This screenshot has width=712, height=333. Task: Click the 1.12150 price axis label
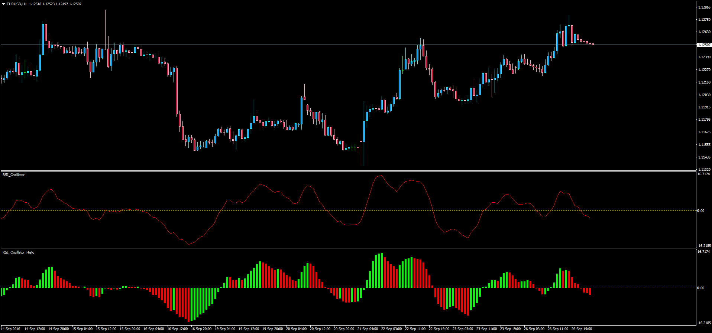tap(704, 82)
